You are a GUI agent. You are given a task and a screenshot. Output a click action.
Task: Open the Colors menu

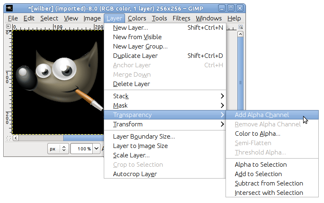point(136,18)
